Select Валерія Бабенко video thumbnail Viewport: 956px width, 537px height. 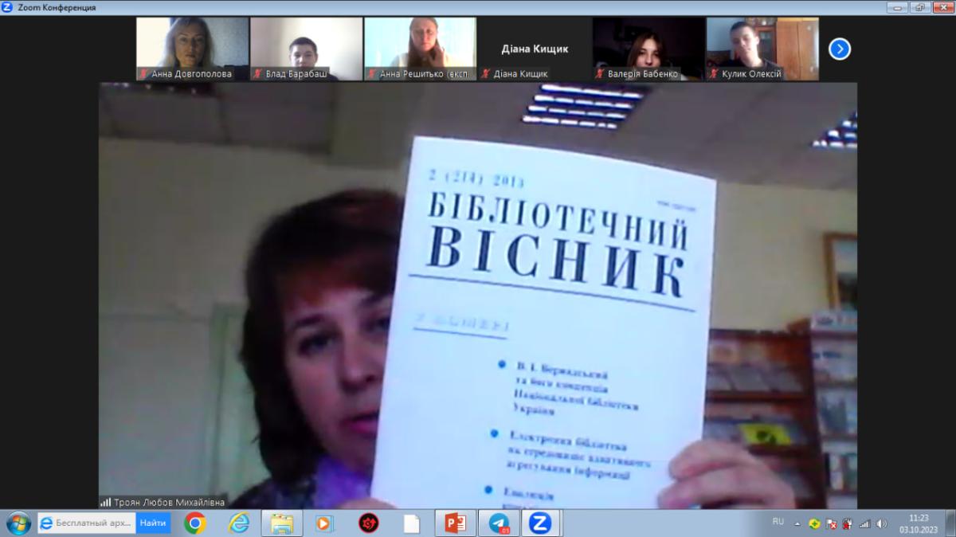point(648,49)
